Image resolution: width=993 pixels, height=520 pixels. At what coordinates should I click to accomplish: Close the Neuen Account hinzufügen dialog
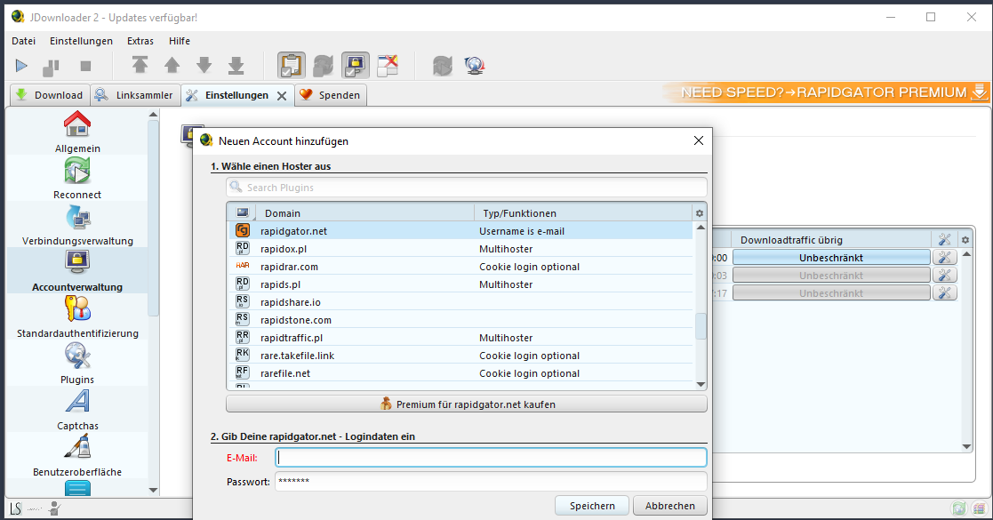pos(699,140)
